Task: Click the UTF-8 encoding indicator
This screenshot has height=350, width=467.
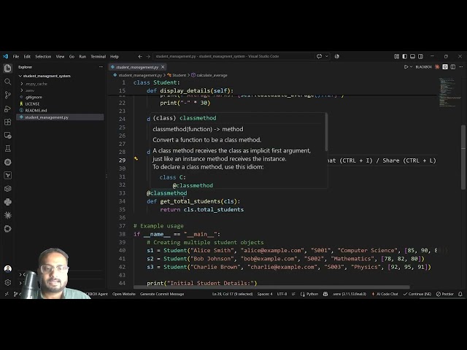Action: pyautogui.click(x=282, y=294)
